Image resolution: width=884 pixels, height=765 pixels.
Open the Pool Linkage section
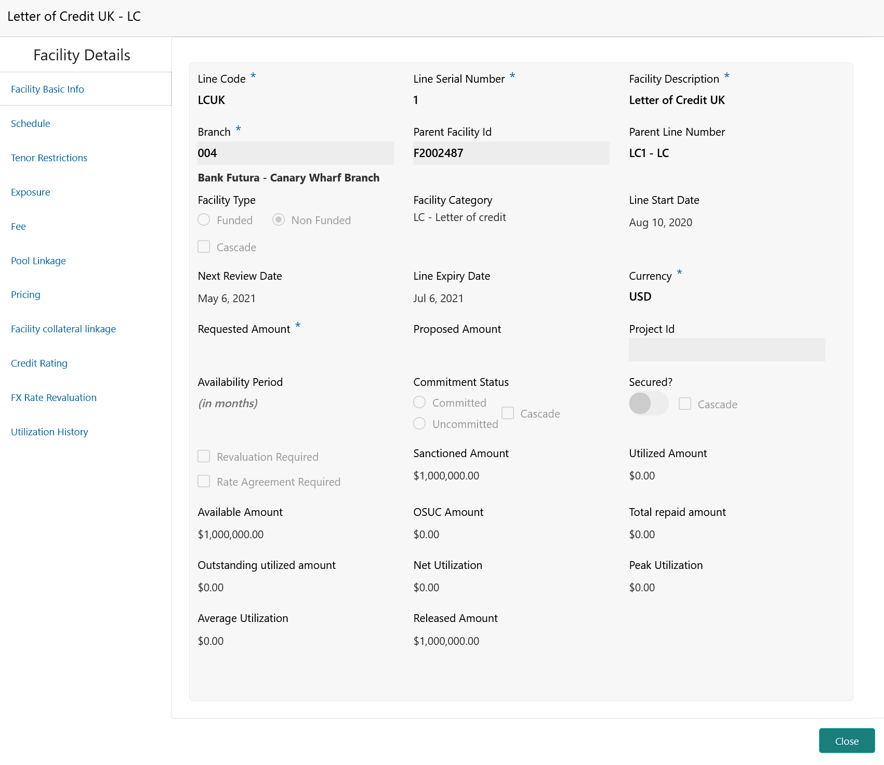click(x=38, y=261)
